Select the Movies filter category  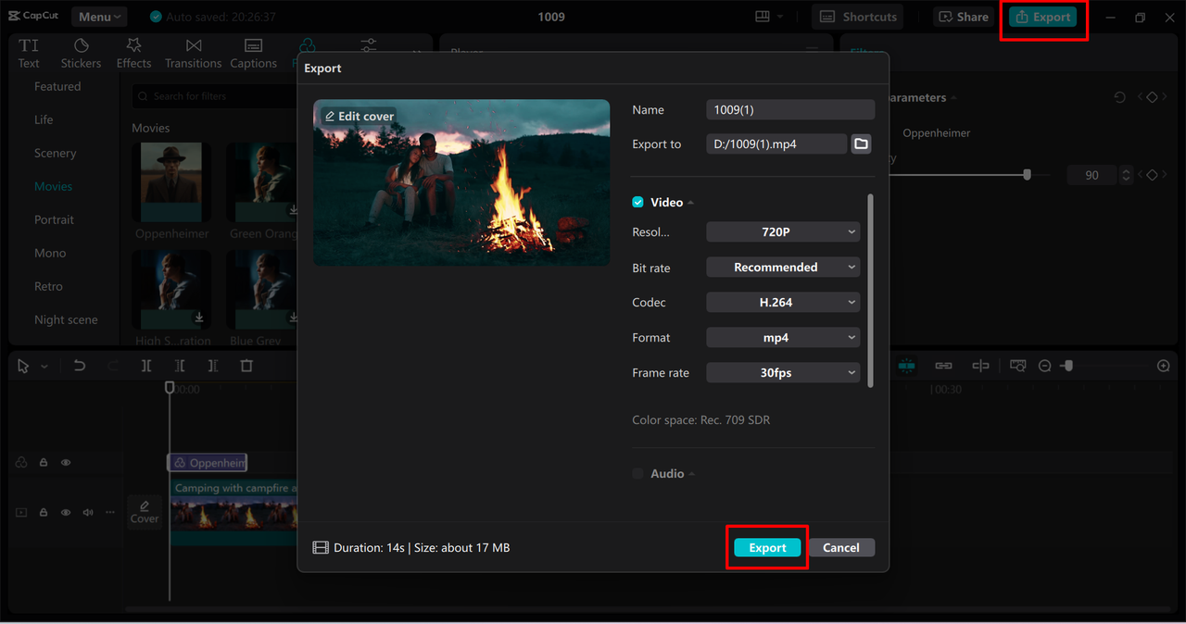[x=53, y=186]
